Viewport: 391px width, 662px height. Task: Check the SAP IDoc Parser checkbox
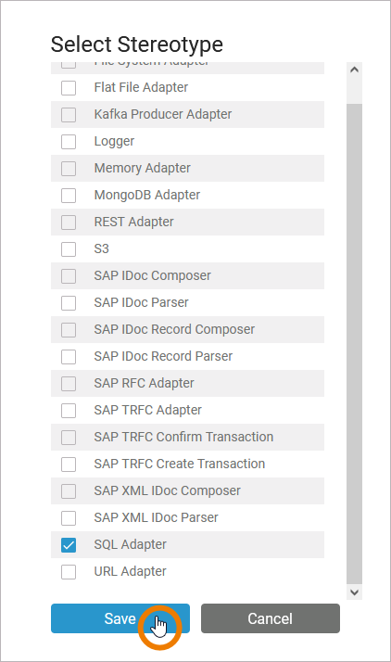69,302
